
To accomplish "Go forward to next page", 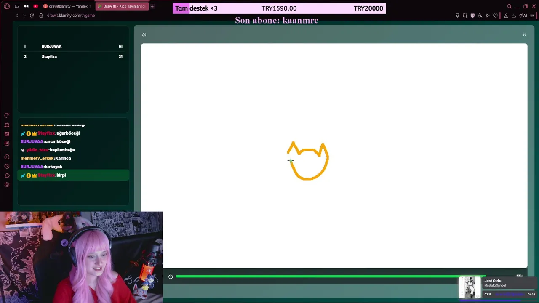I will click(24, 16).
